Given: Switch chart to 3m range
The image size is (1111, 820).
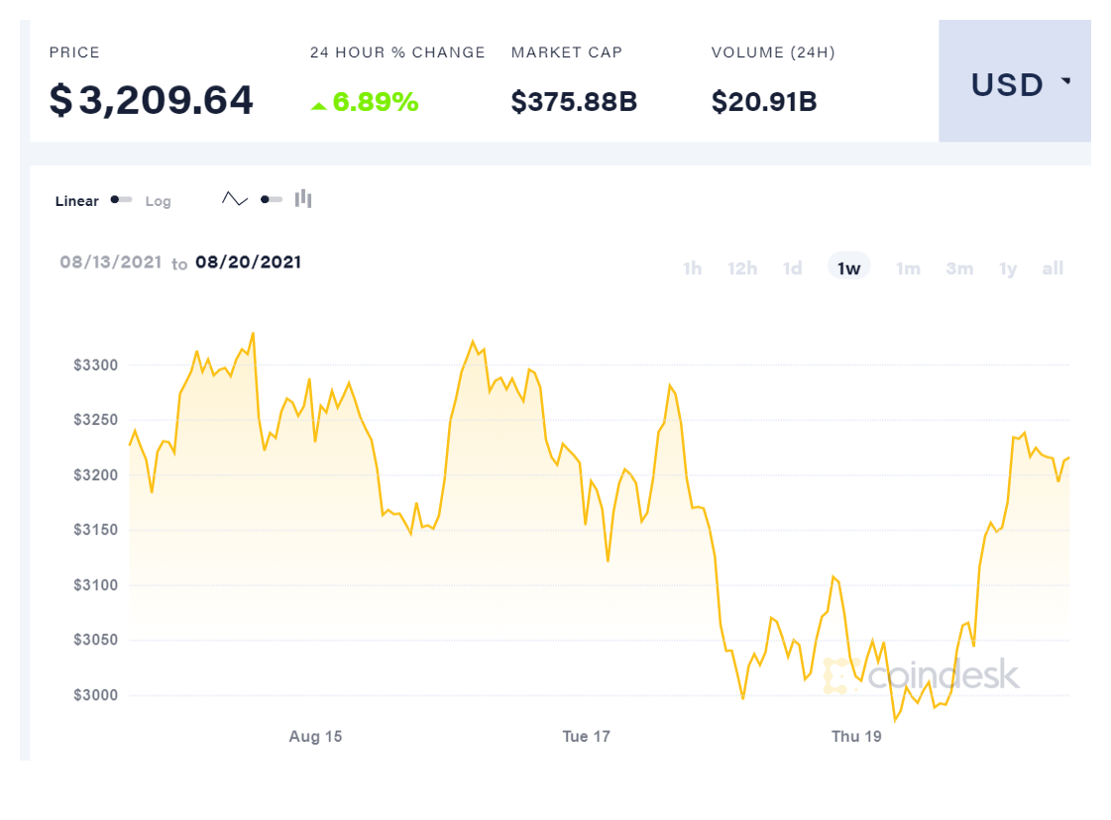Looking at the screenshot, I should pyautogui.click(x=958, y=268).
